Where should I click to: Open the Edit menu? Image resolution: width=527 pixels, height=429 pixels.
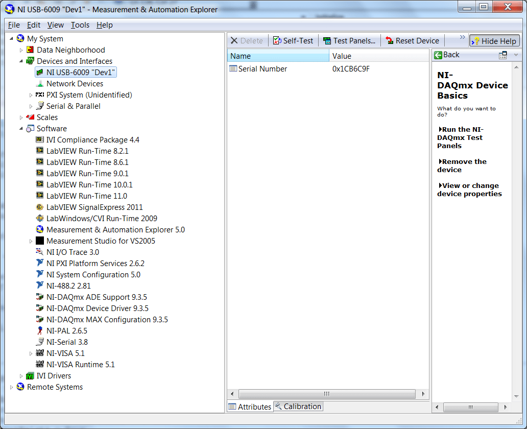34,25
